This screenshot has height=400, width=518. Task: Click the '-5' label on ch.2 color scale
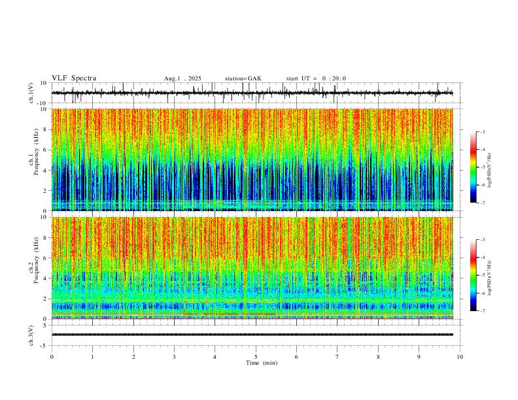[483, 275]
